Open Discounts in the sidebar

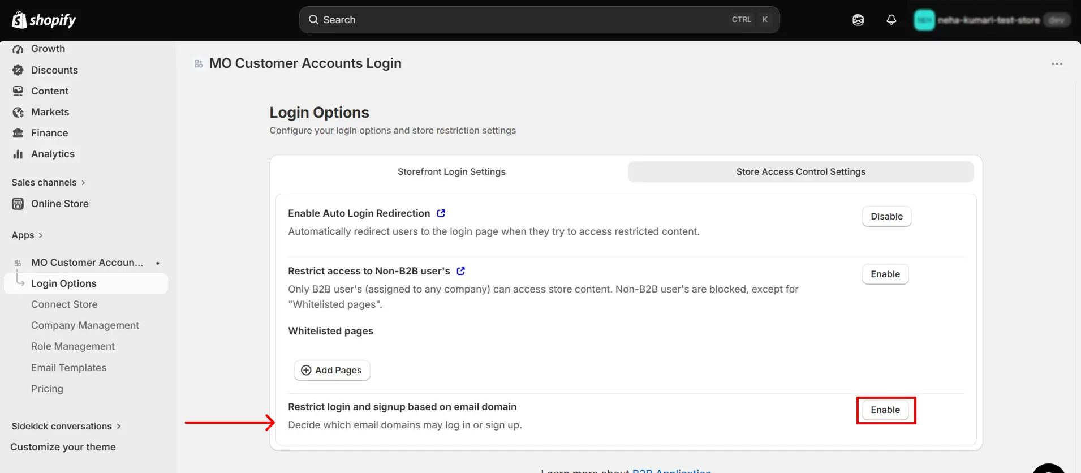pos(54,70)
